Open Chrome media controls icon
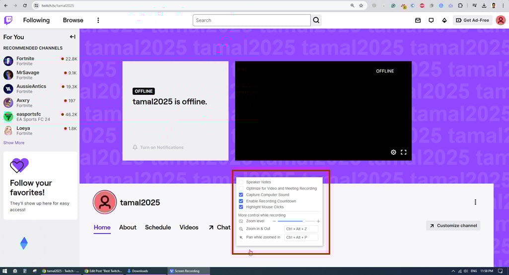Viewport: 509px width, 275px height. [475, 5]
